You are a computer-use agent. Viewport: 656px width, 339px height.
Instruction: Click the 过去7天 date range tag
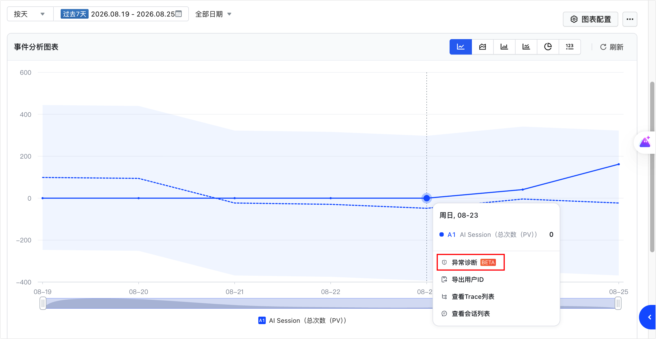tap(74, 14)
